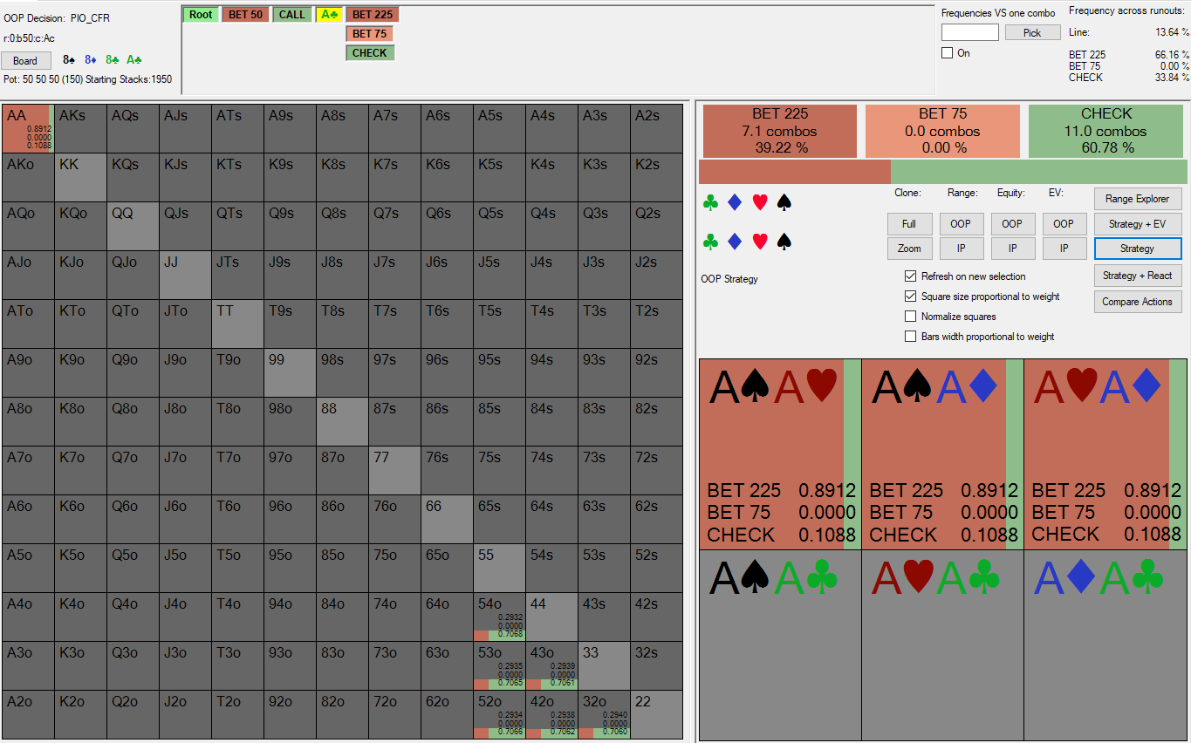Go to the Root node
1191x743 pixels.
(201, 15)
